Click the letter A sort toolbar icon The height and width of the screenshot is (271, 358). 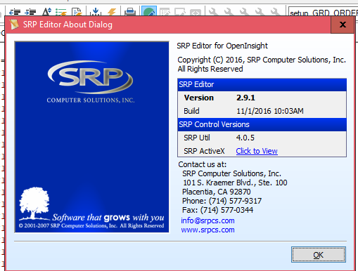(x=46, y=12)
